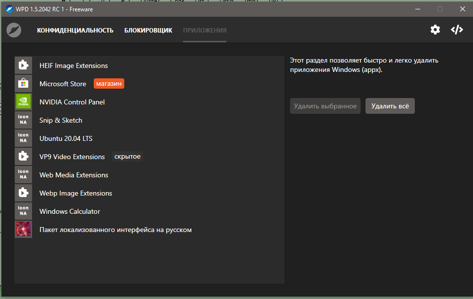473x299 pixels.
Task: Select the HEIF Image Extensions row text
Action: click(73, 66)
